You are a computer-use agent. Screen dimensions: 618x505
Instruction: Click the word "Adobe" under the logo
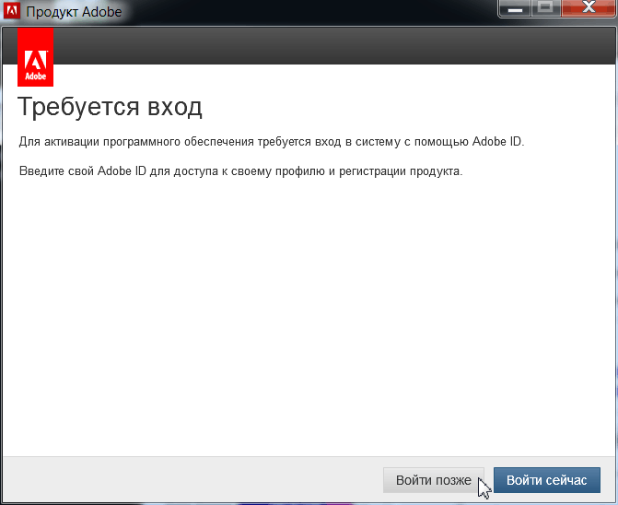tap(35, 75)
